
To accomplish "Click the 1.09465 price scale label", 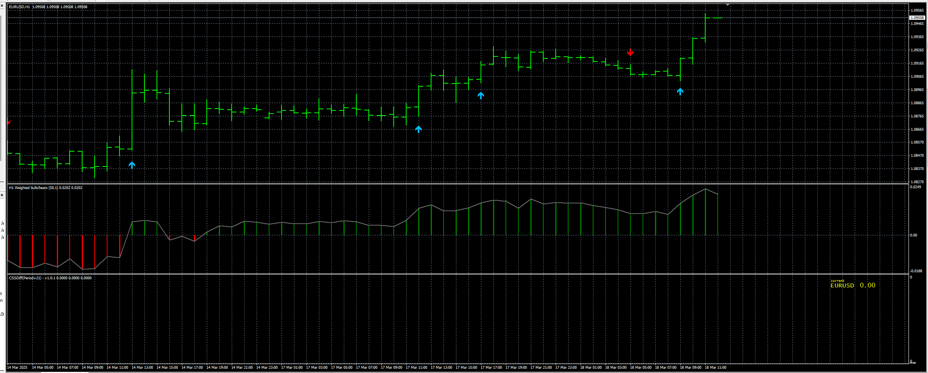I will tap(917, 24).
